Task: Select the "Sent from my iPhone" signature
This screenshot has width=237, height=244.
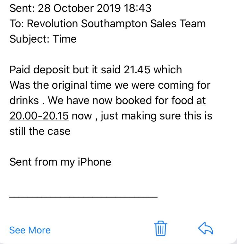Action: [x=60, y=162]
